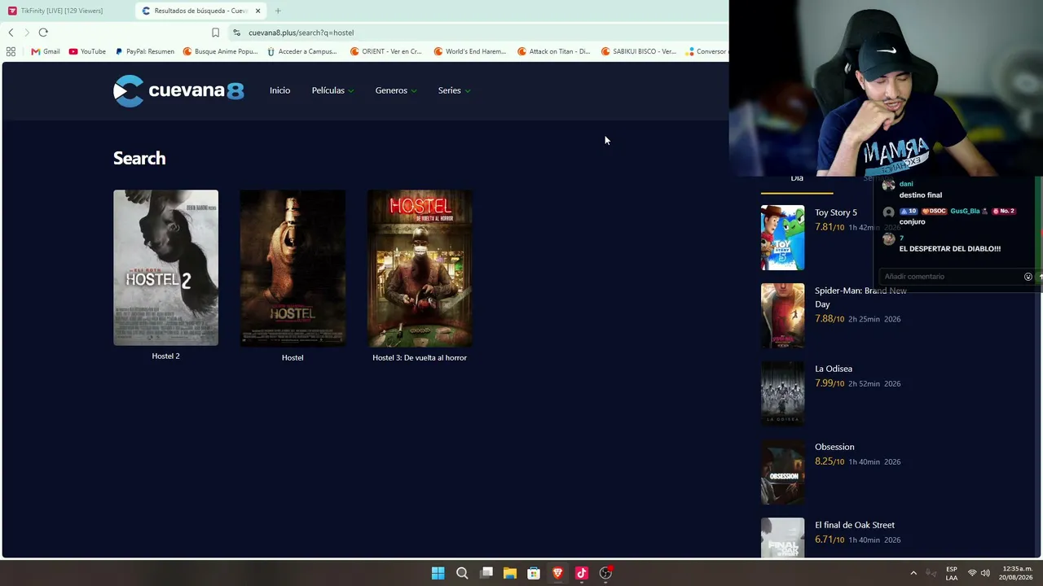Viewport: 1043px width, 586px height.
Task: Open World's End Harem bookmark
Action: coord(470,51)
